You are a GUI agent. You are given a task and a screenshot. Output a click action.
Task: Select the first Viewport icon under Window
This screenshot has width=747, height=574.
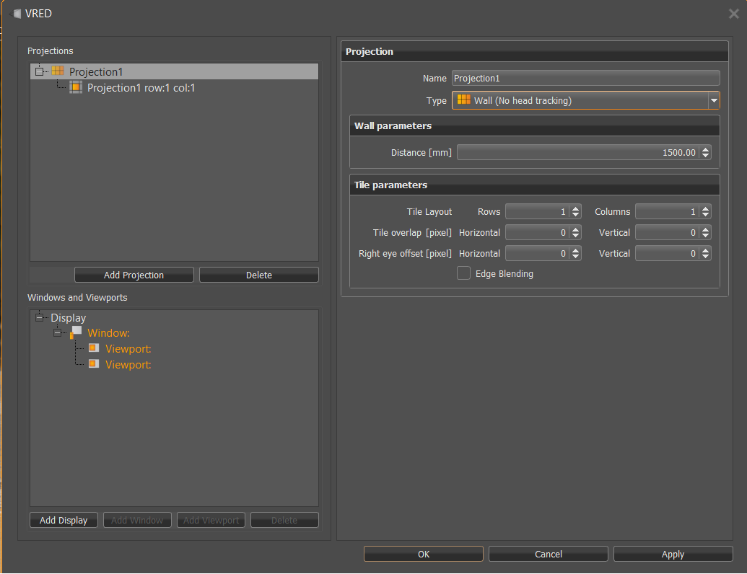[x=95, y=348]
